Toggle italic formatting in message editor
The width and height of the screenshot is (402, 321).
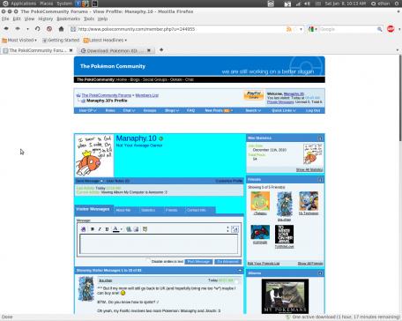pyautogui.click(x=100, y=229)
